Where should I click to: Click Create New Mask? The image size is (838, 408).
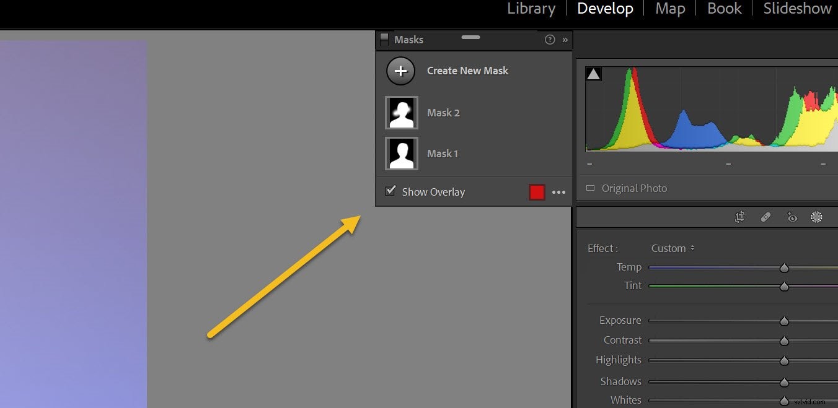pyautogui.click(x=467, y=71)
